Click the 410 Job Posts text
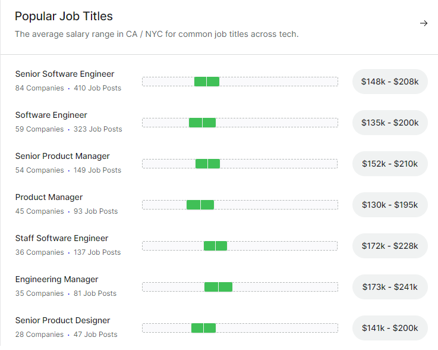The image size is (438, 350). tap(97, 88)
